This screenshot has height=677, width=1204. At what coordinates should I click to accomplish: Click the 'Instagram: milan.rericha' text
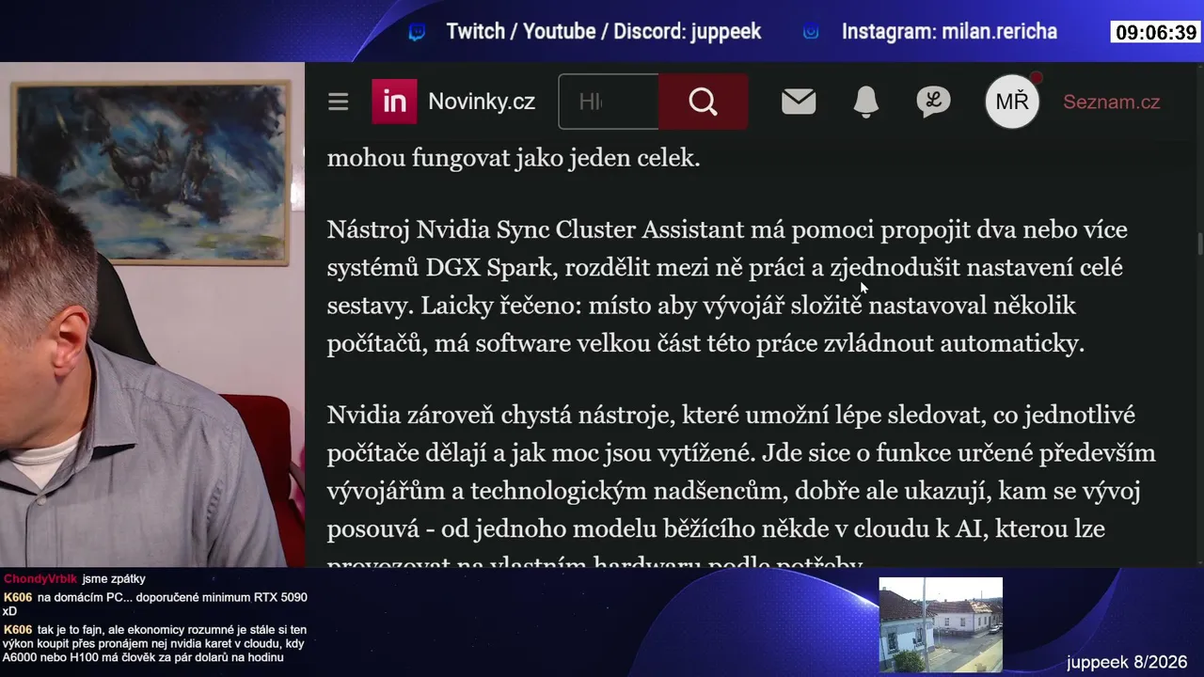coord(949,31)
